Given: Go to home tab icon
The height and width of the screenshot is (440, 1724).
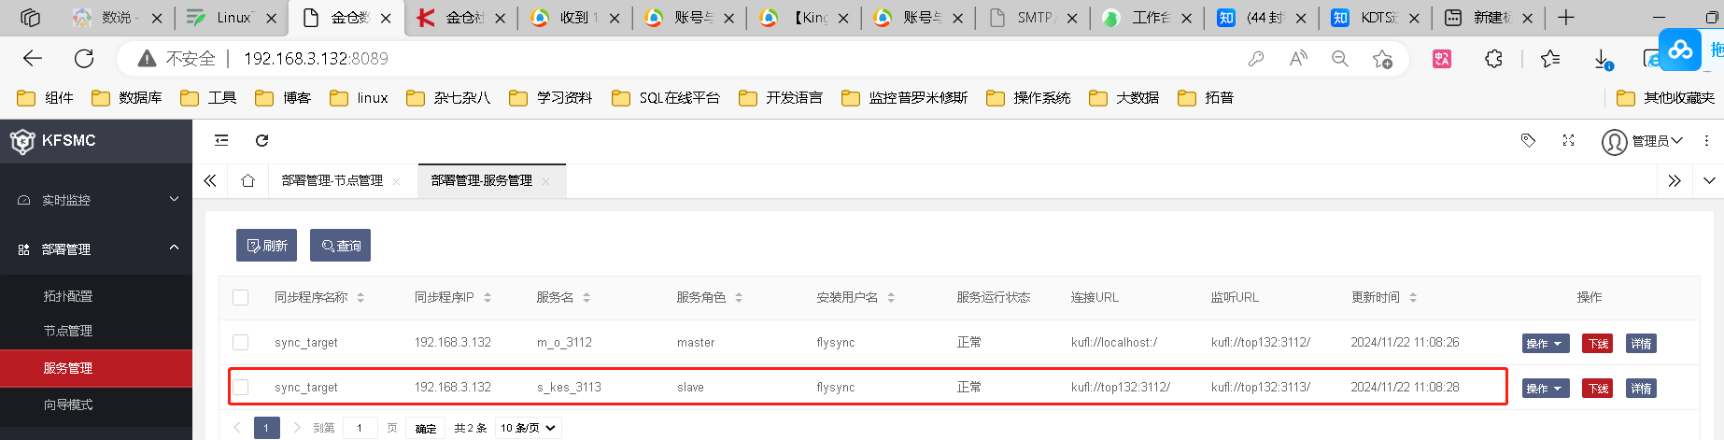Looking at the screenshot, I should click(247, 180).
